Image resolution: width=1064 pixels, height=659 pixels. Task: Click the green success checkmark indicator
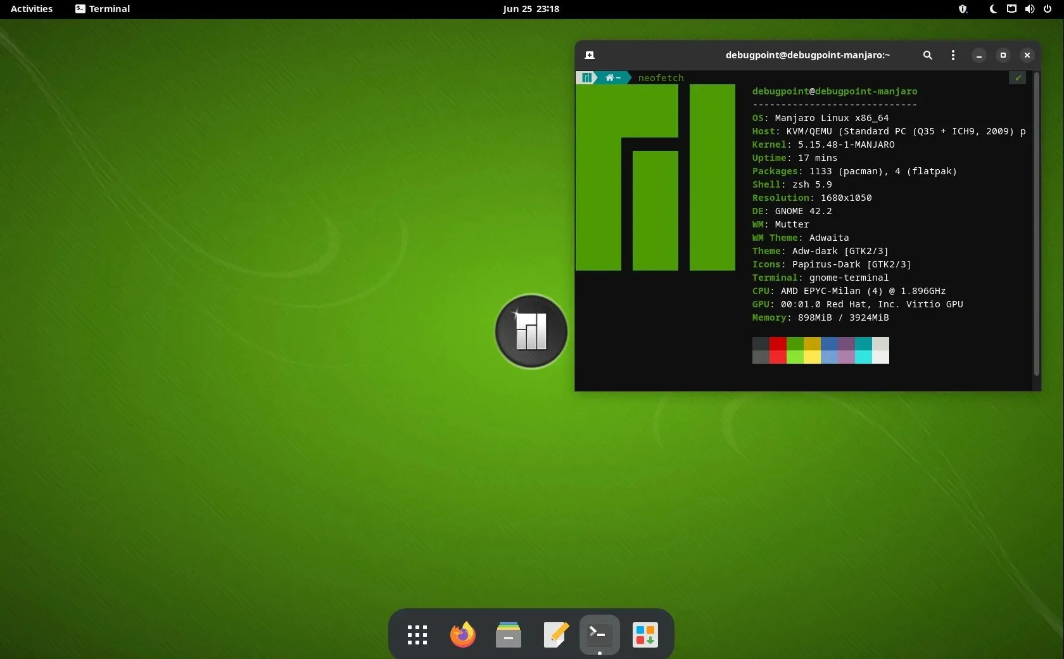[x=1016, y=77]
